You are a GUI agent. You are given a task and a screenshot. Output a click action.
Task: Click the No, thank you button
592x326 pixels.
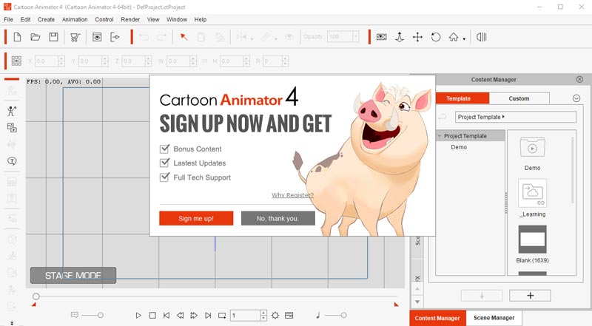pos(278,218)
